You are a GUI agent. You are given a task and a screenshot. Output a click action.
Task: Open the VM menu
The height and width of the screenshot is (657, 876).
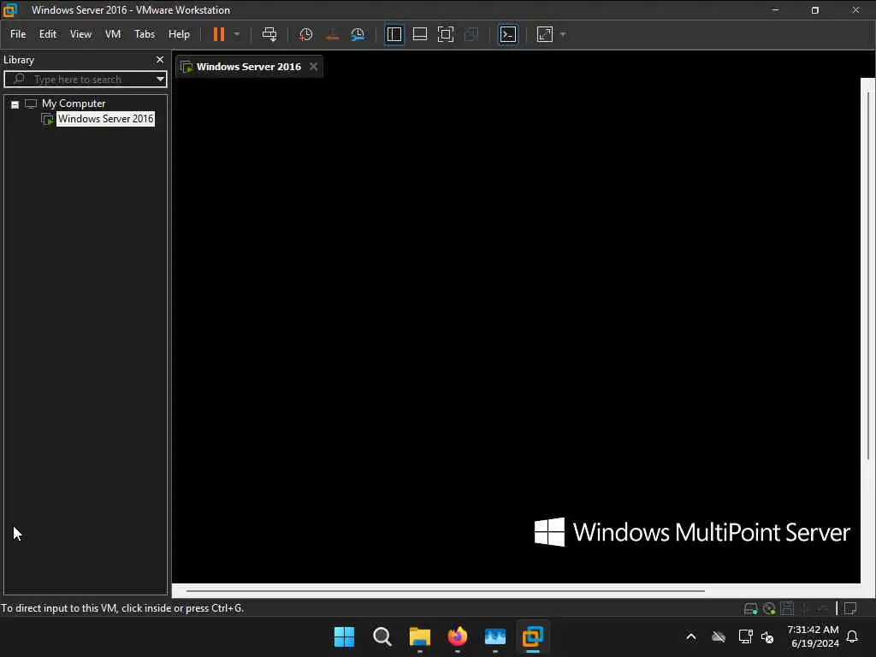(113, 34)
